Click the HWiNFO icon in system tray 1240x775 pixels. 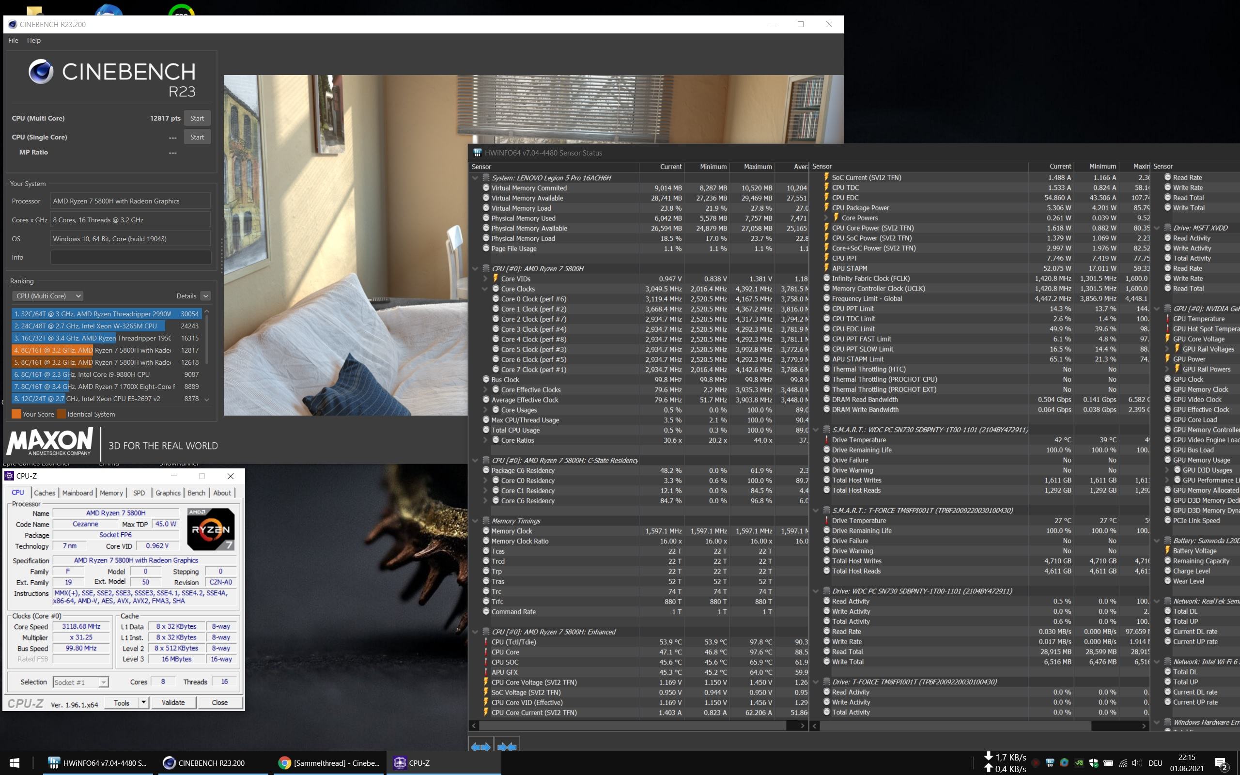tap(1049, 763)
